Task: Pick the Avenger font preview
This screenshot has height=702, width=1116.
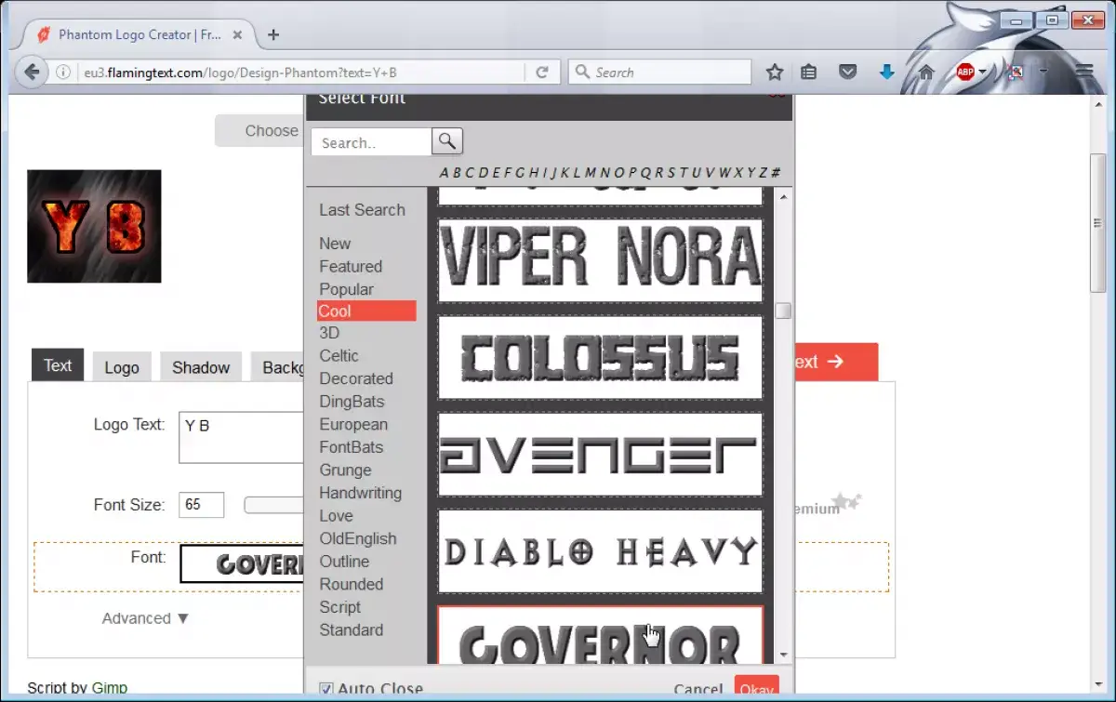Action: (x=601, y=455)
